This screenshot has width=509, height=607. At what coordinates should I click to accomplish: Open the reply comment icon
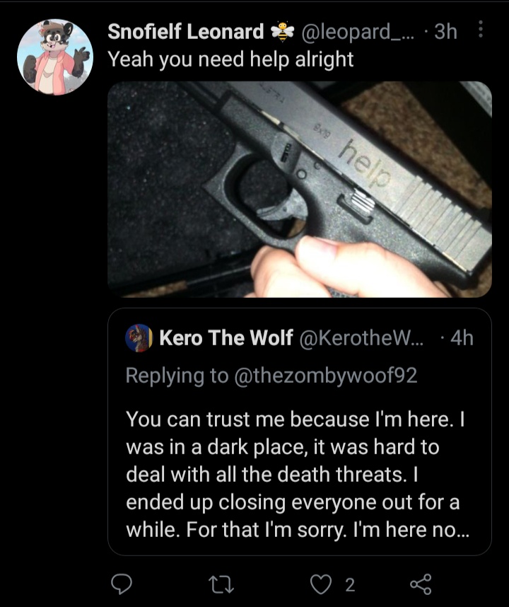coord(122,584)
